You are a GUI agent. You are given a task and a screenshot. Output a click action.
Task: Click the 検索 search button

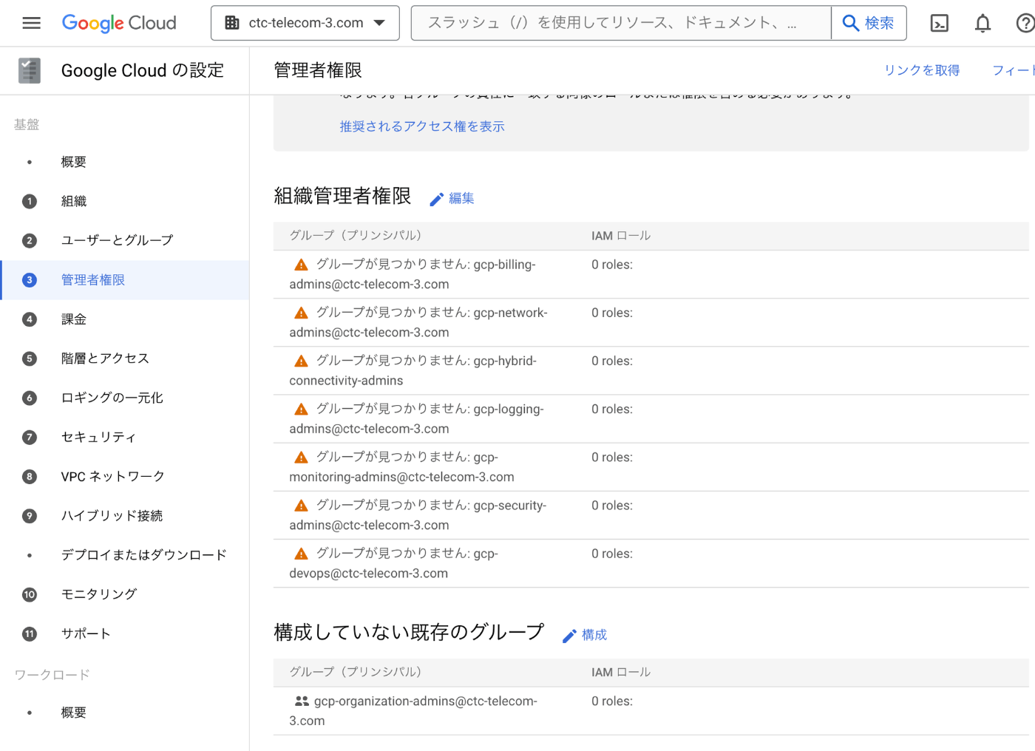pos(869,23)
